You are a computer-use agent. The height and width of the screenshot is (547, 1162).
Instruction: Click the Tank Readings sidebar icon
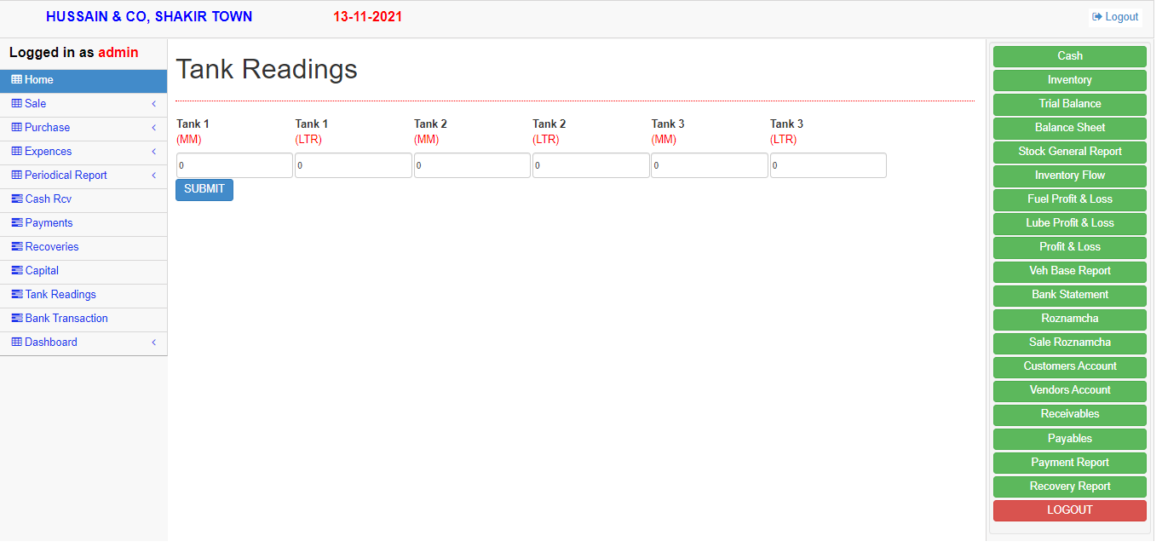[17, 295]
